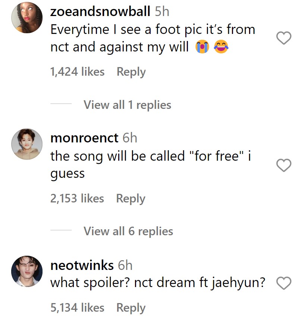Screen dimensions: 302x318
Task: Click the 6h timestamp next to neotwinks
Action: coord(125,265)
